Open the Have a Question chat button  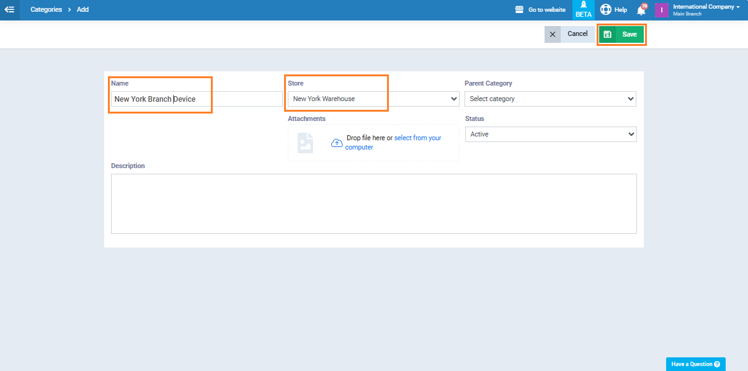click(695, 364)
